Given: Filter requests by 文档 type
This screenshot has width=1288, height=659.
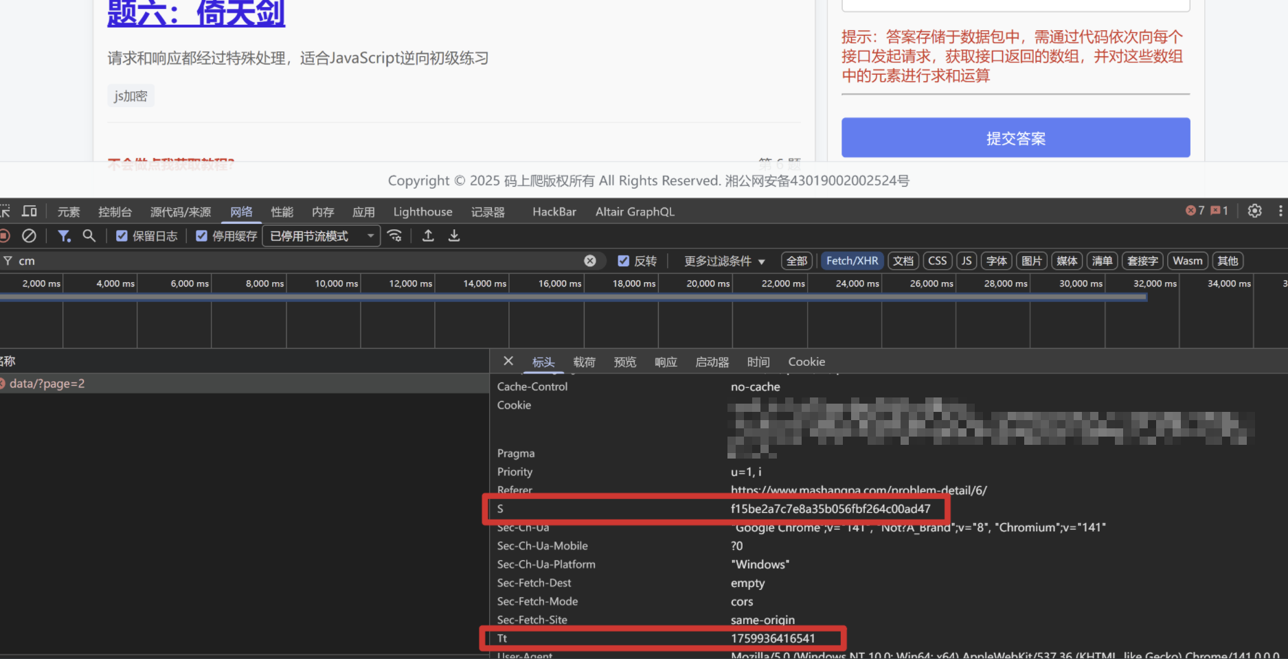Looking at the screenshot, I should (903, 261).
